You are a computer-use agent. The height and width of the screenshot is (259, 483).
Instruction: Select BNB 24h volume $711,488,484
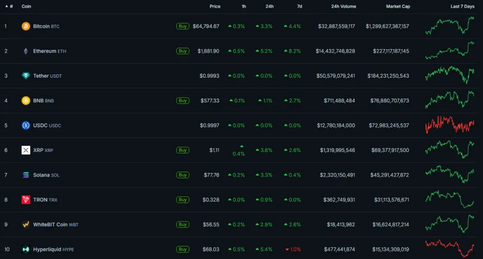click(340, 101)
